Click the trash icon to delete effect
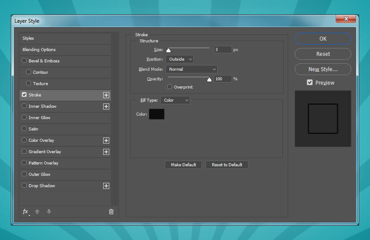Screen dimensions: 370x240 point(111,212)
